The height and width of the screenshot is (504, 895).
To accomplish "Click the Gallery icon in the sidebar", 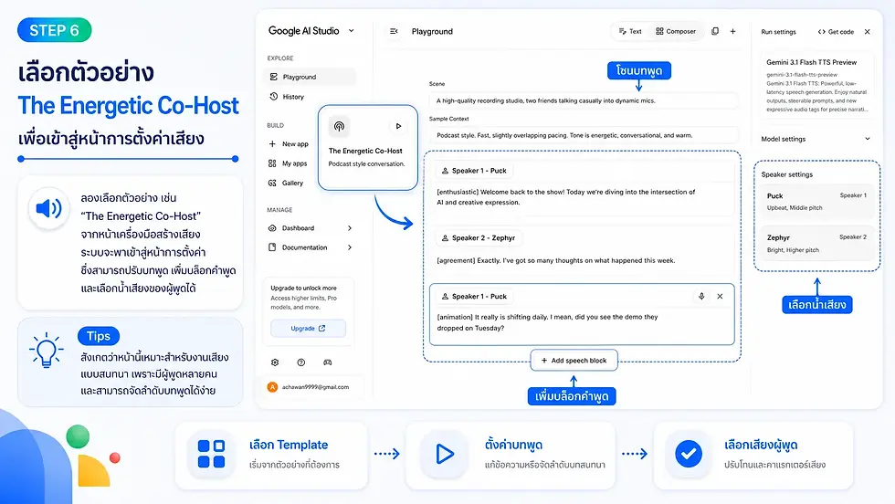I will click(x=272, y=183).
